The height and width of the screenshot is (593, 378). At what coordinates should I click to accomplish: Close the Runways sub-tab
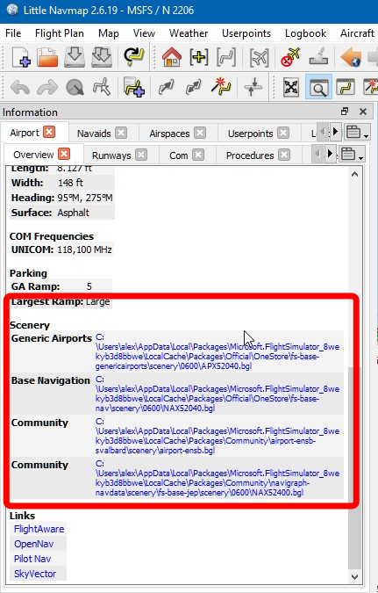tap(141, 155)
